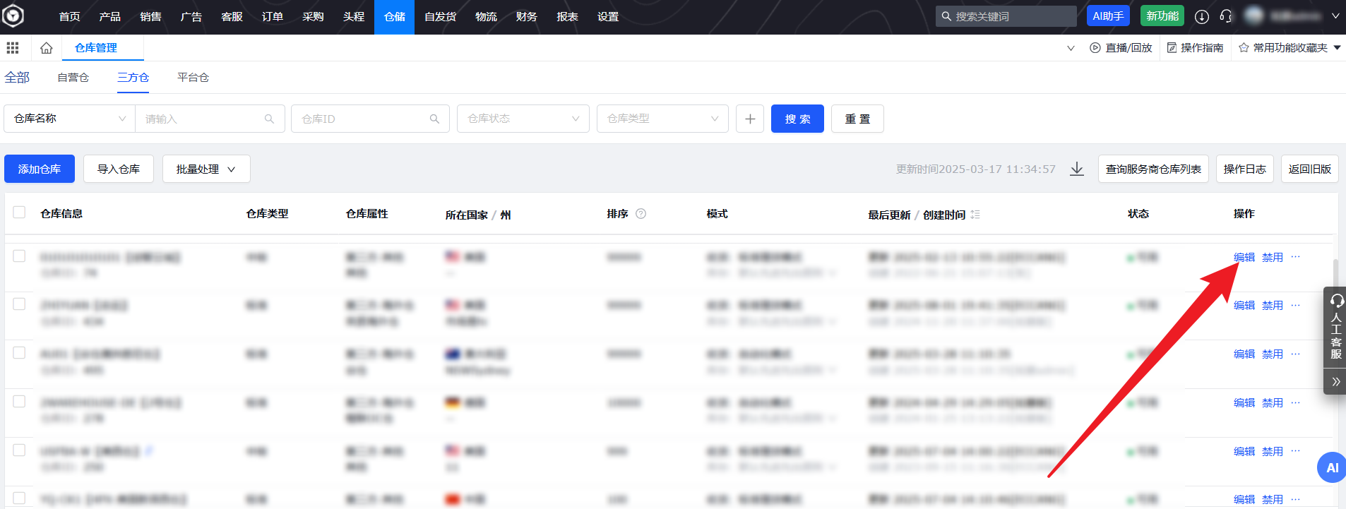The height and width of the screenshot is (509, 1346).
Task: Click the table vertical scrollbar
Action: tap(1335, 274)
